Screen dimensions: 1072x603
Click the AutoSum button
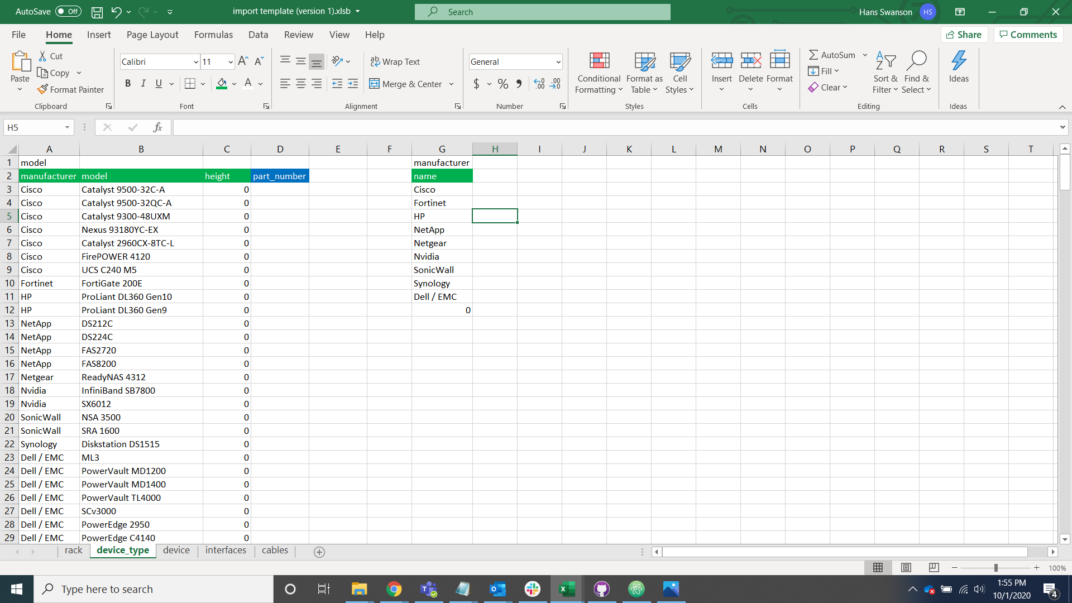[x=832, y=55]
